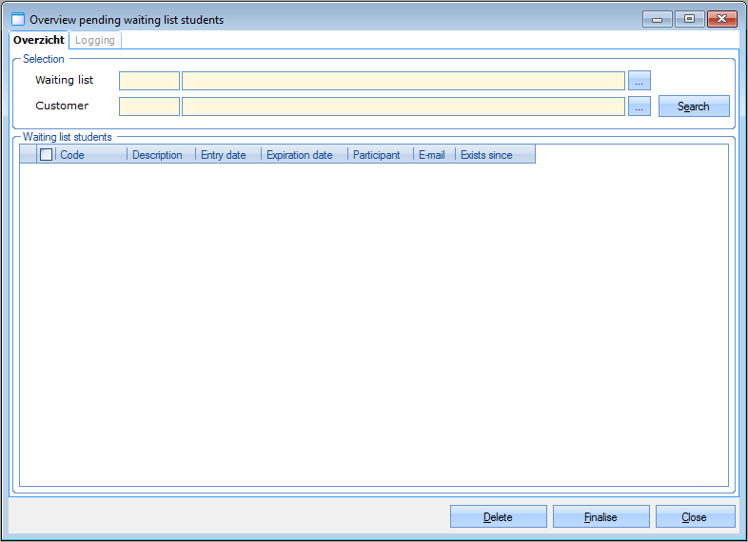Close the window with the red X
The image size is (748, 542).
tap(722, 19)
